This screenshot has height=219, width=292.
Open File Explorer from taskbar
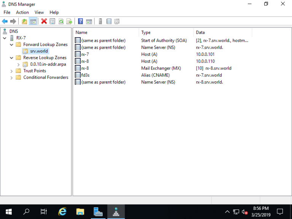(80, 211)
